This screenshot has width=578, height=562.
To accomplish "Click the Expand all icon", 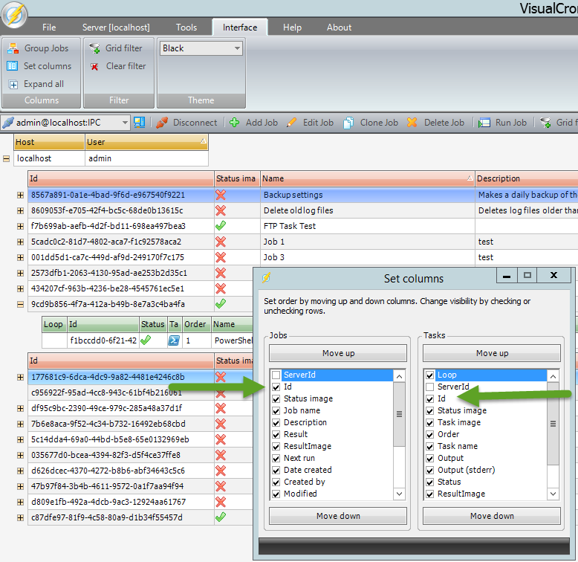I will [13, 84].
